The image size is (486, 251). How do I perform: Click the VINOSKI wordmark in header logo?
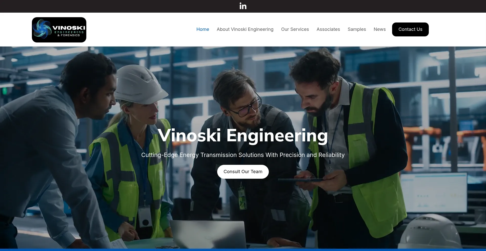[69, 28]
